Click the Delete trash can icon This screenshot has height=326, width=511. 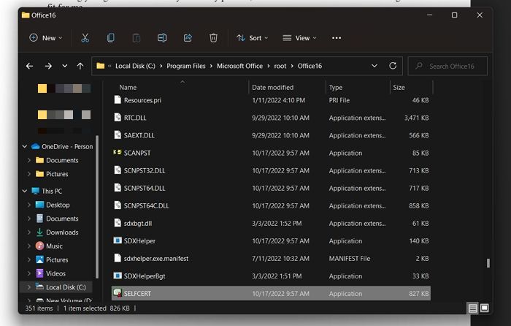(213, 38)
